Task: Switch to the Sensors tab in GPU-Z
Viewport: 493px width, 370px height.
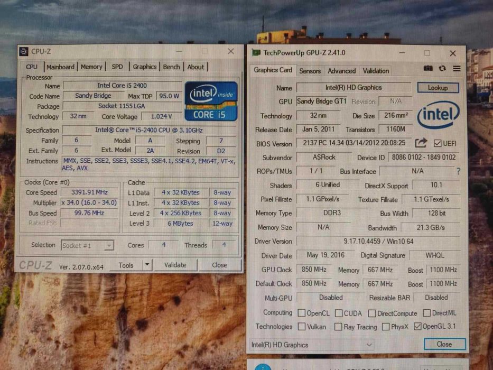Action: coord(310,71)
